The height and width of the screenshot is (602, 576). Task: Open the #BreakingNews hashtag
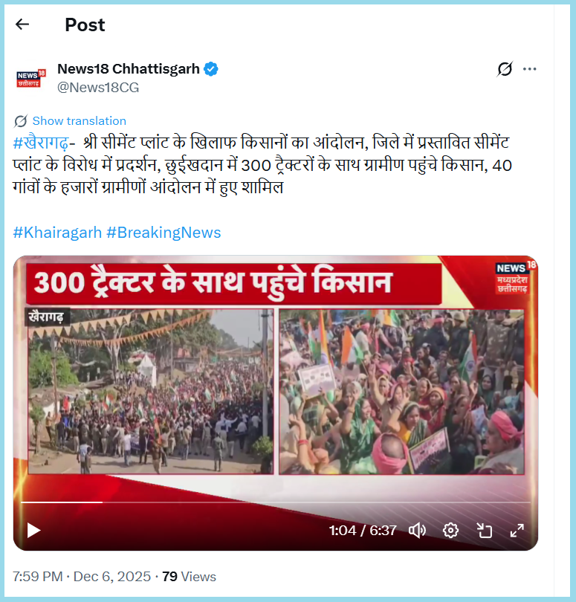tap(164, 233)
